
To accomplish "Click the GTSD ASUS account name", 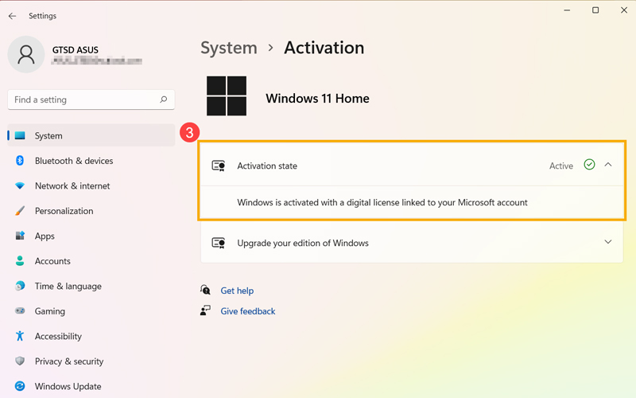I will coord(75,50).
